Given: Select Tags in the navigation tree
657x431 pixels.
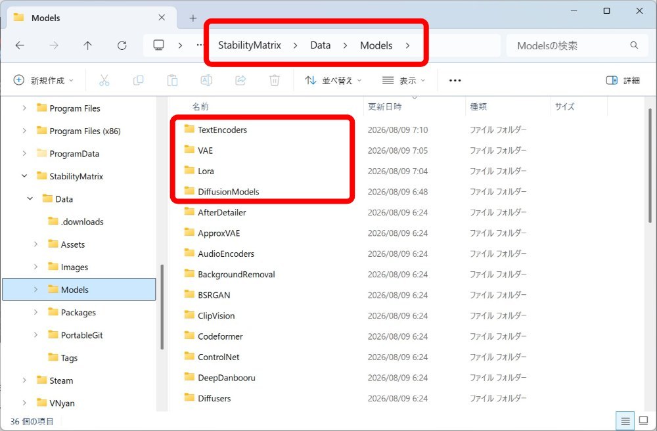Looking at the screenshot, I should click(69, 357).
